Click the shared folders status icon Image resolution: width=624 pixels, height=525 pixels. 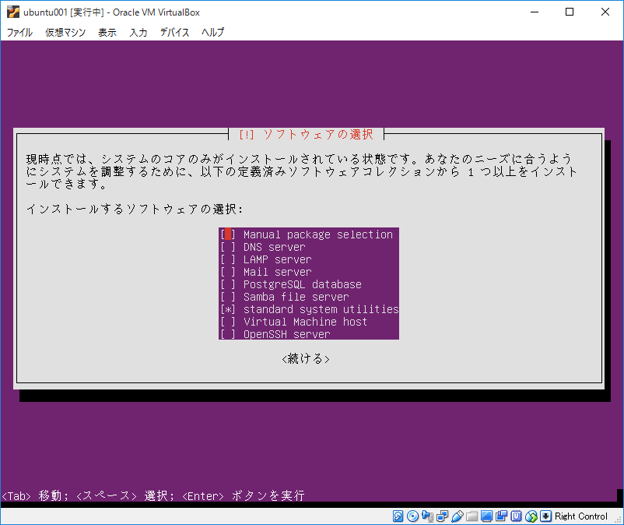click(x=472, y=516)
